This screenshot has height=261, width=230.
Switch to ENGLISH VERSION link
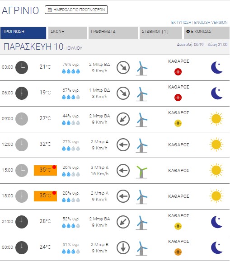(211, 23)
